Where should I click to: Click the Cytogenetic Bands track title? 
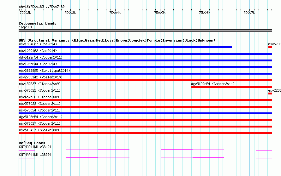38,23
